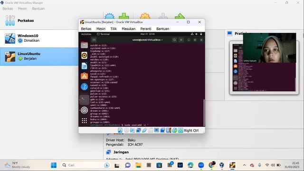Viewport: 304px width, 171px height.
Task: Click the terminal search icon
Action: [x=174, y=40]
